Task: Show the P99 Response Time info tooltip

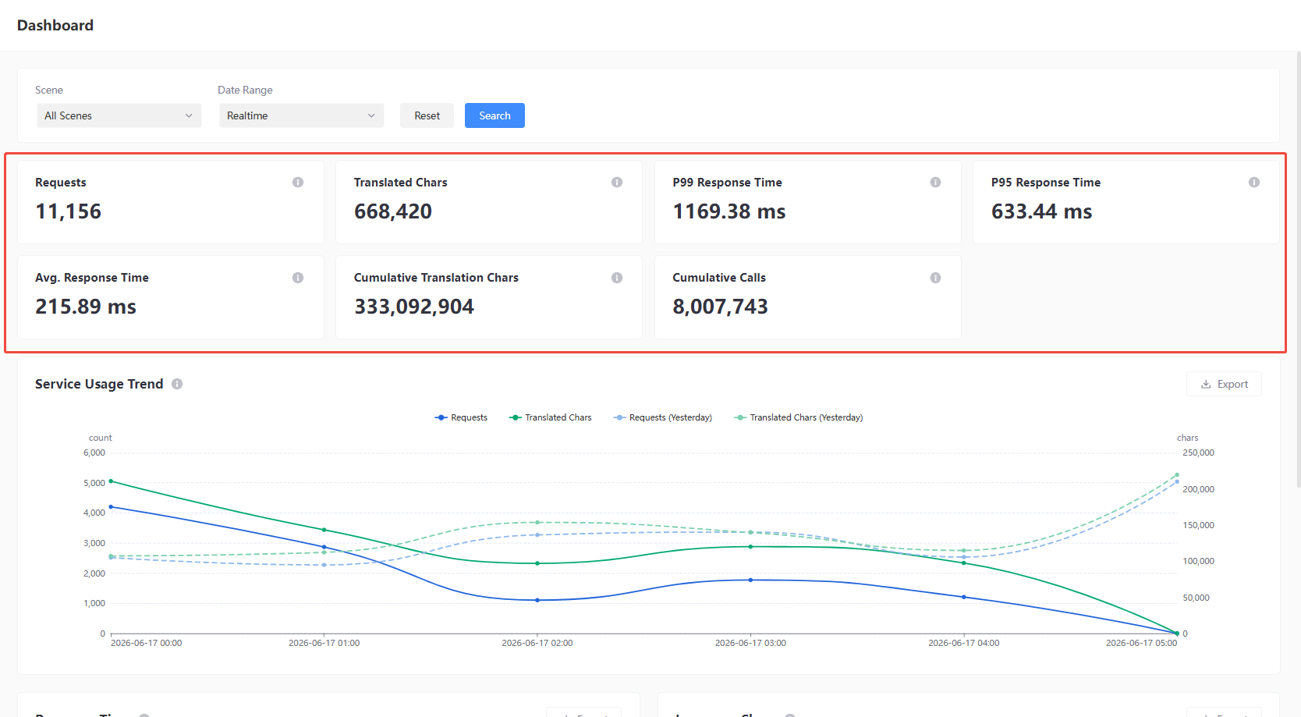Action: pos(935,183)
